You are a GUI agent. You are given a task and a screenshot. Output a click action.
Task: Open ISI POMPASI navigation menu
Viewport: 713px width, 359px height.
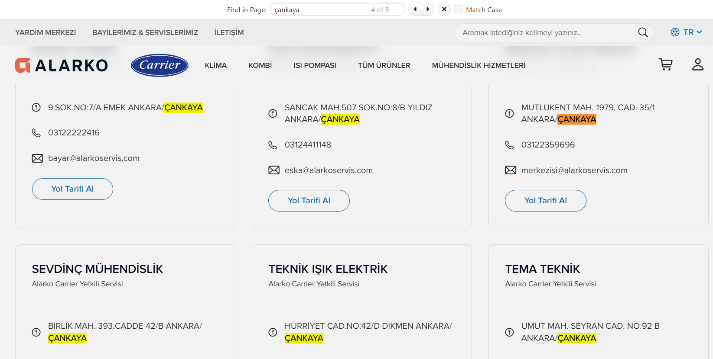coord(315,65)
